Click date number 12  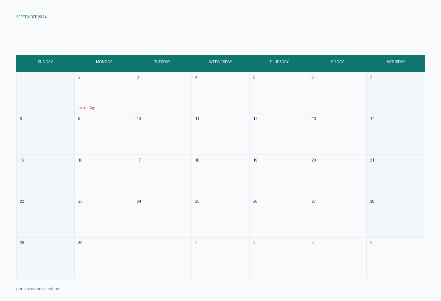[x=255, y=119]
